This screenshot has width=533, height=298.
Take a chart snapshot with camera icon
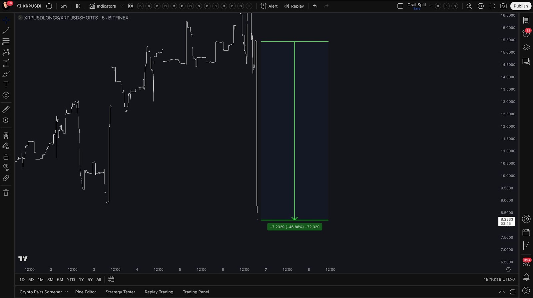[503, 6]
